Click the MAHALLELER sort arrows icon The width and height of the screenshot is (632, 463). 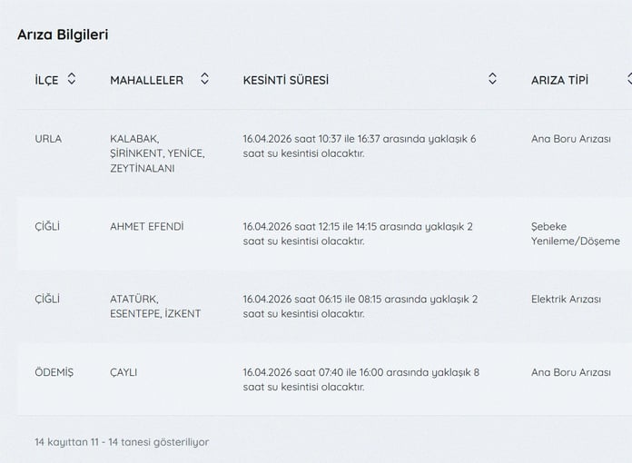[x=204, y=79]
